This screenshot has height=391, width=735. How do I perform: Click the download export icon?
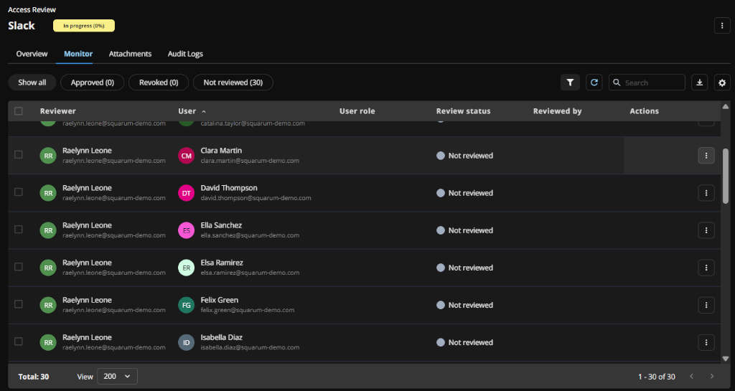699,83
